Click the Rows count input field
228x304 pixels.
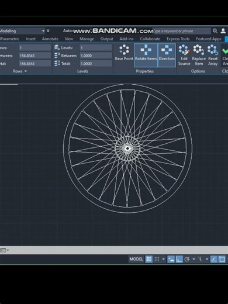(x=34, y=47)
